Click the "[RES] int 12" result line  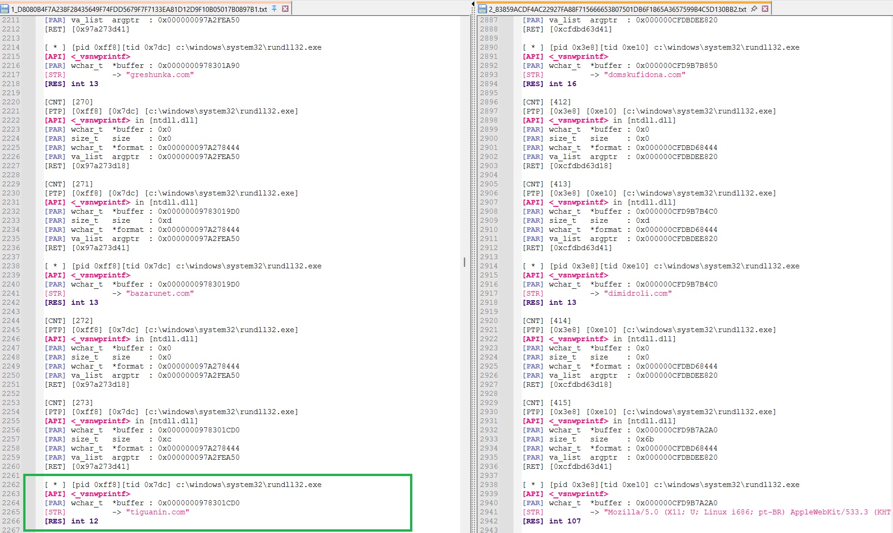click(72, 521)
